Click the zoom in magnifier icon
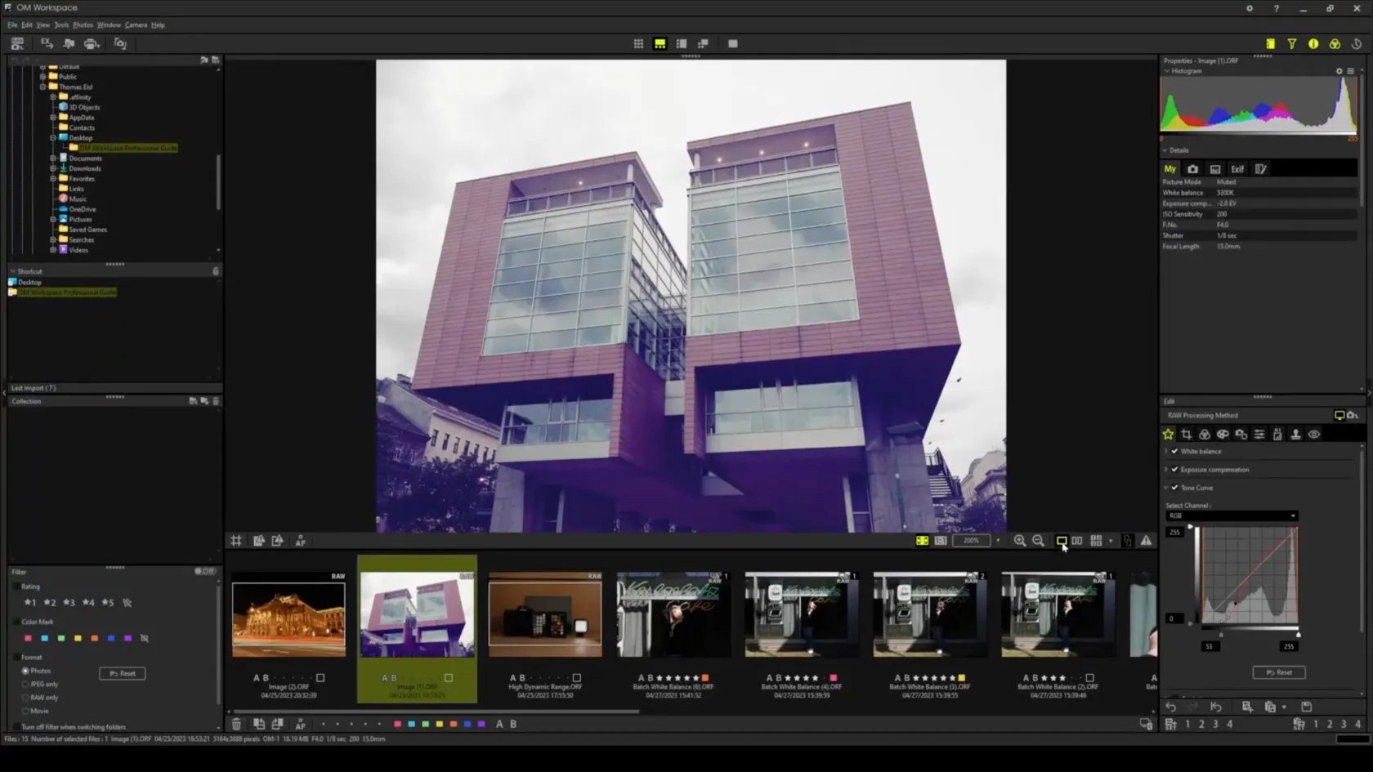The image size is (1373, 772). (1019, 541)
